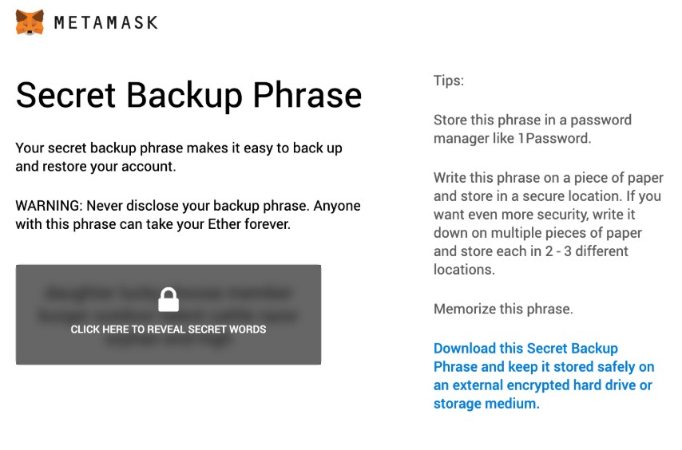Screen dimensions: 682x450
Task: Click the password manager tip paragraph
Action: tap(533, 129)
